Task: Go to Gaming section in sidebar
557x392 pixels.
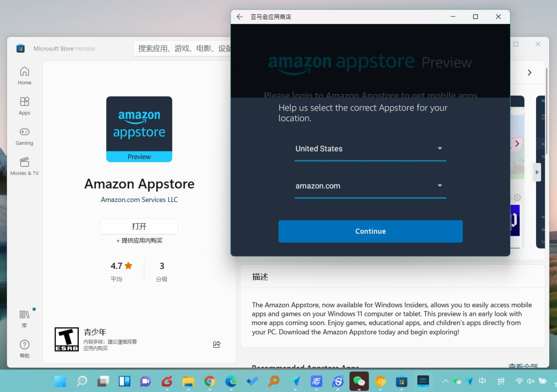Action: coord(24,136)
